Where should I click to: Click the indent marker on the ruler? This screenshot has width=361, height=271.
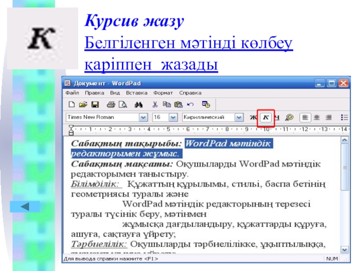click(x=71, y=130)
